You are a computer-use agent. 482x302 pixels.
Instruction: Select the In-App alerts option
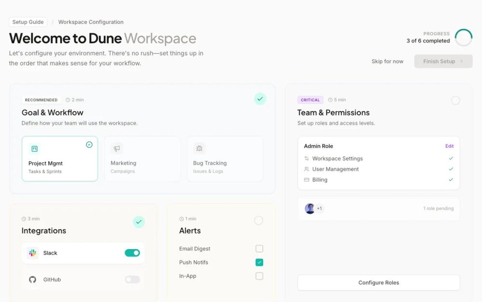click(x=259, y=276)
